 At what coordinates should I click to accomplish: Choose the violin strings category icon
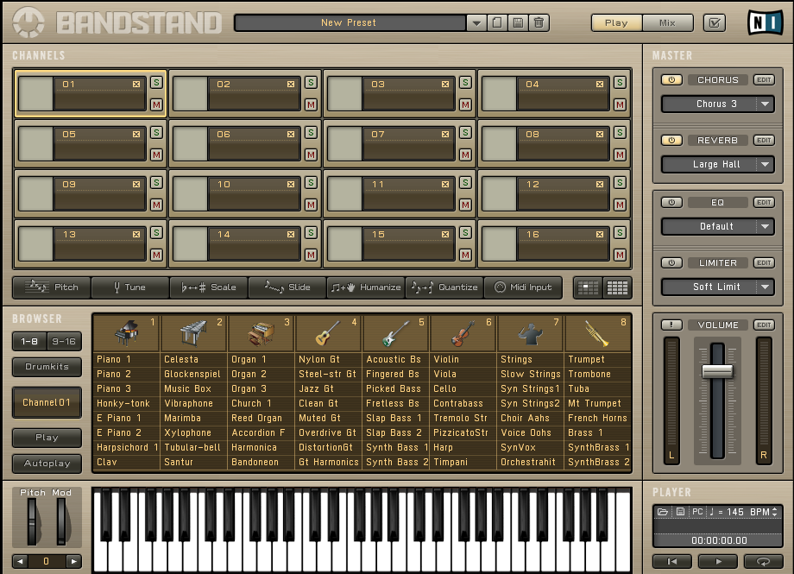pyautogui.click(x=463, y=333)
